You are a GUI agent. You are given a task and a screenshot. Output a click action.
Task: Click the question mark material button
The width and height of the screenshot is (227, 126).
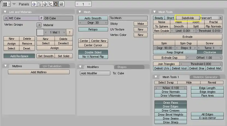tap(70, 32)
